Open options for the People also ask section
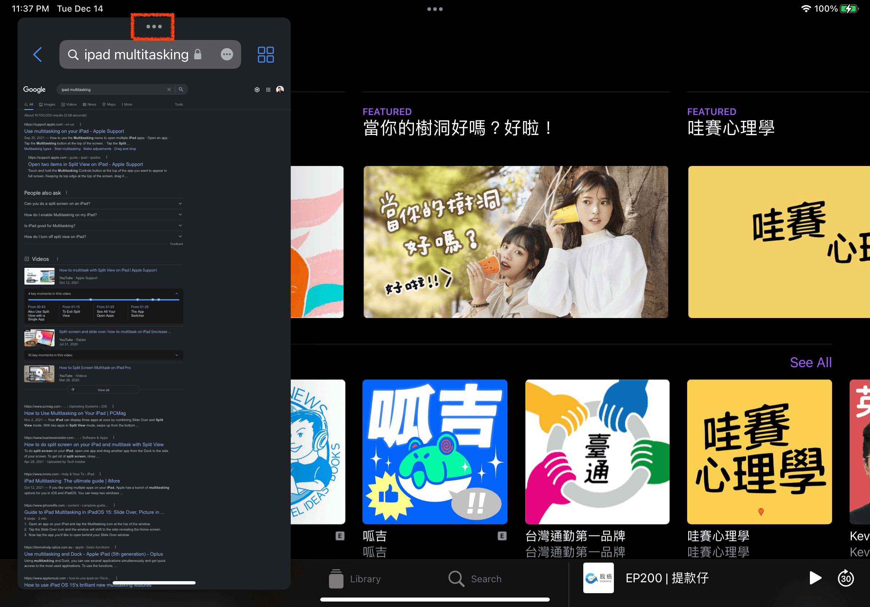 66,193
